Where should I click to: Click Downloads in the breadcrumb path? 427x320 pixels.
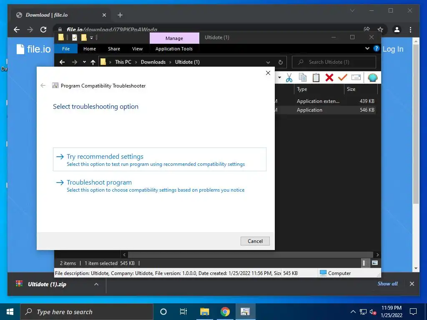tap(153, 62)
